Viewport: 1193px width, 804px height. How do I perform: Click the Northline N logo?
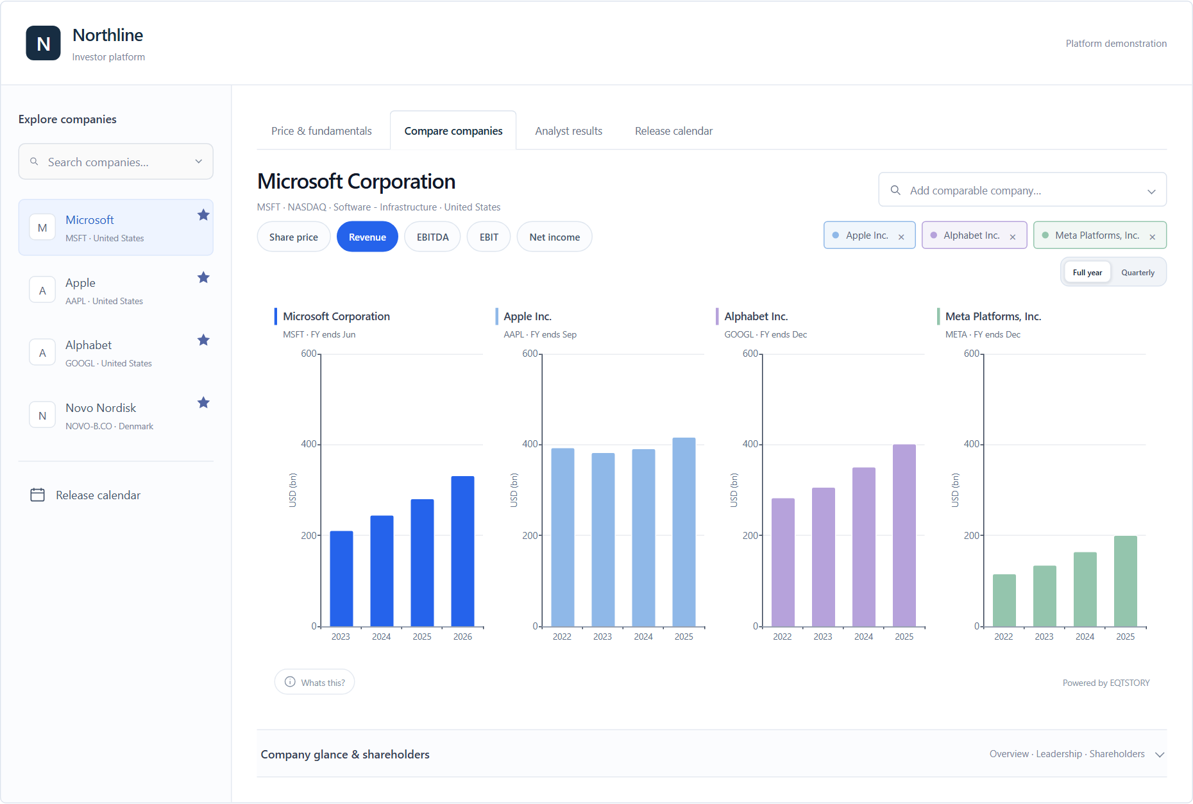[x=43, y=43]
